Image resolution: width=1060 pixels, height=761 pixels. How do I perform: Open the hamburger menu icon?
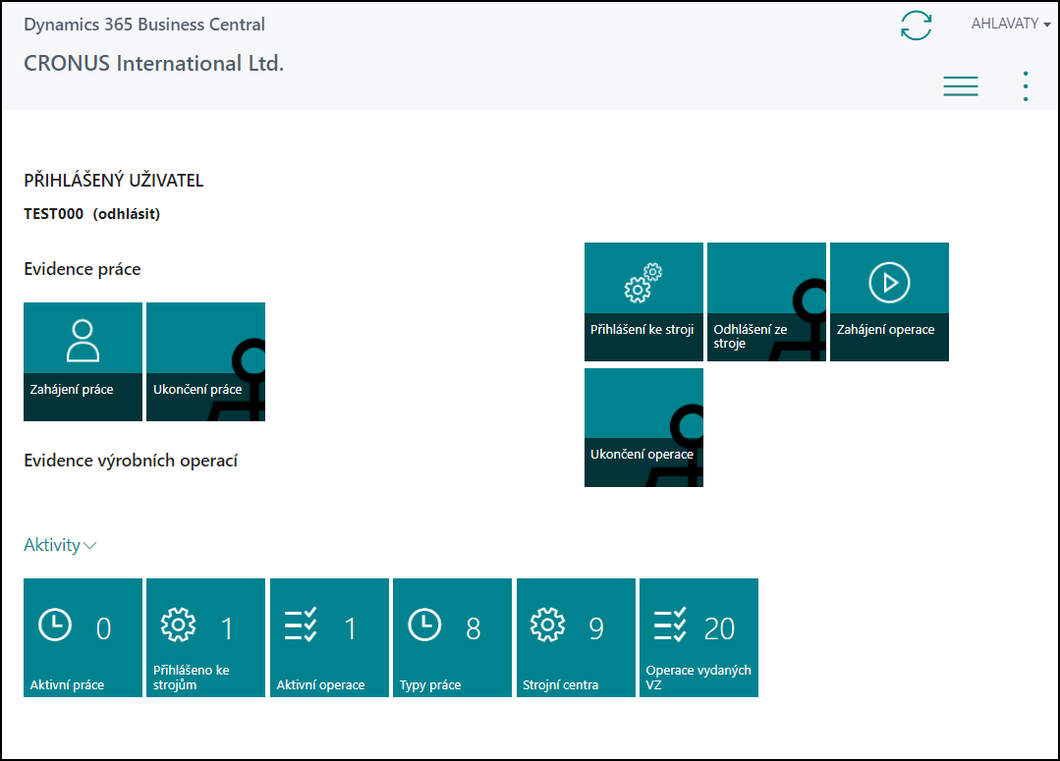tap(961, 86)
